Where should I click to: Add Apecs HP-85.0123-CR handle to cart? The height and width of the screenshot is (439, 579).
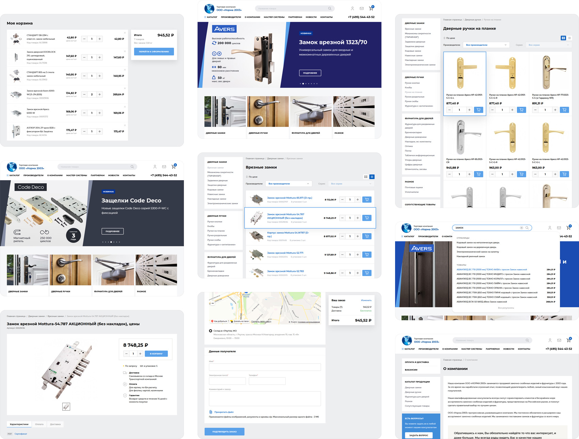tap(479, 174)
